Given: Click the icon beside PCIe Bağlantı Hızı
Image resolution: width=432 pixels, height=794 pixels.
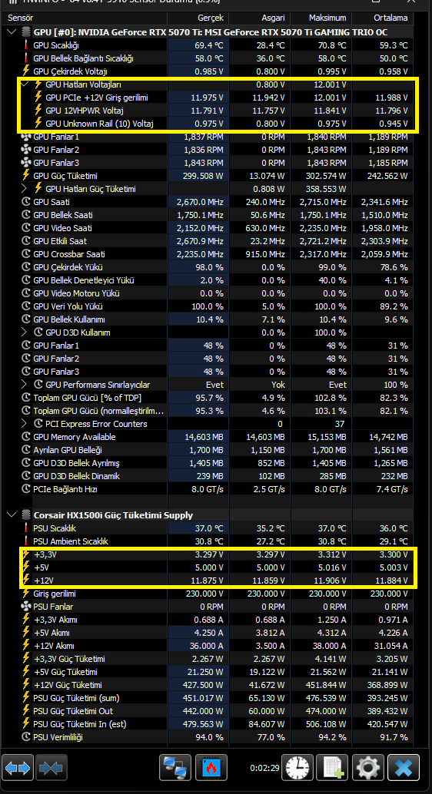Looking at the screenshot, I should tap(26, 489).
